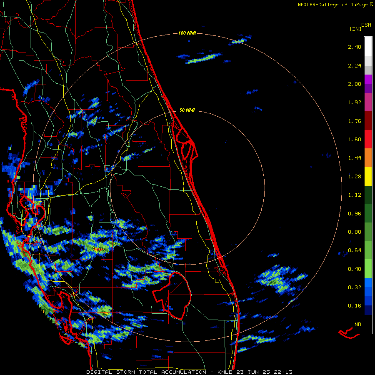Click the 1.44 legend value
The image size is (375, 375).
pos(355,158)
